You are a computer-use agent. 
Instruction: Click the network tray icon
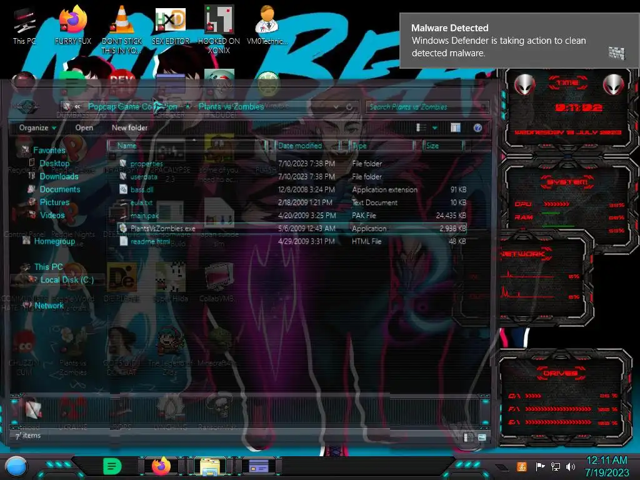pyautogui.click(x=556, y=466)
